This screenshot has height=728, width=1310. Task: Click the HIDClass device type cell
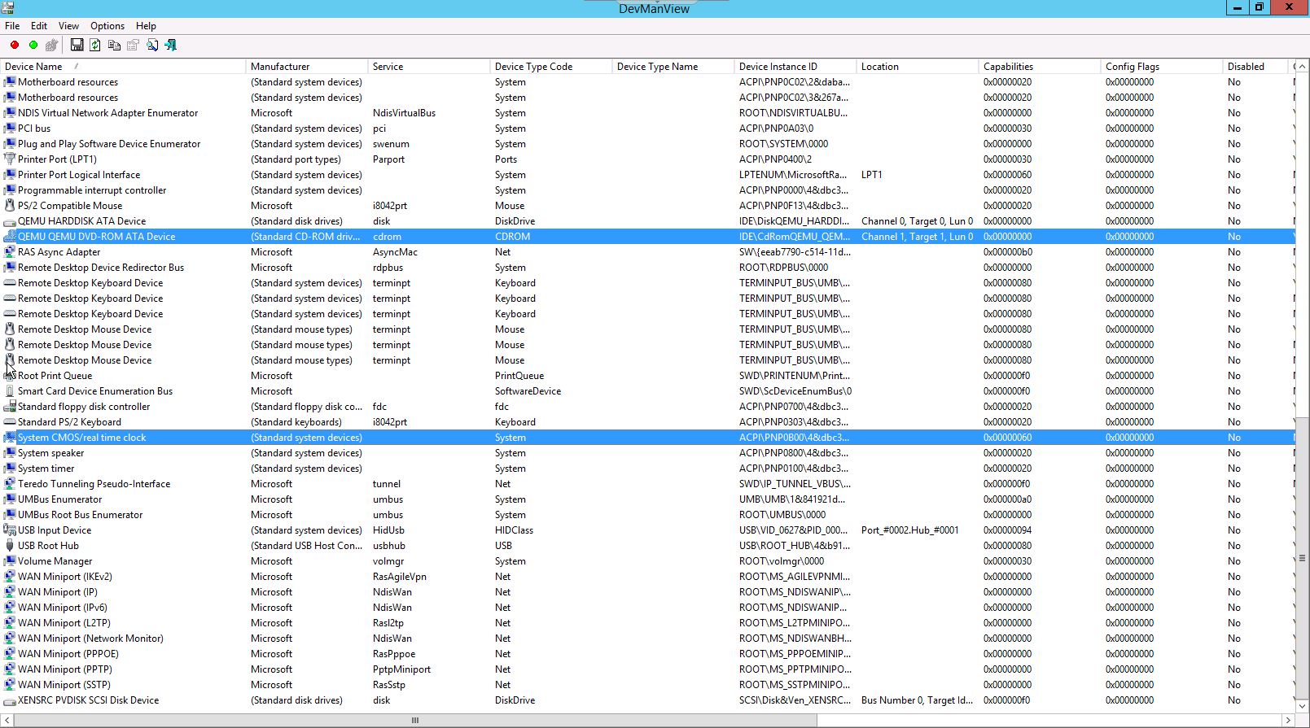tap(514, 530)
